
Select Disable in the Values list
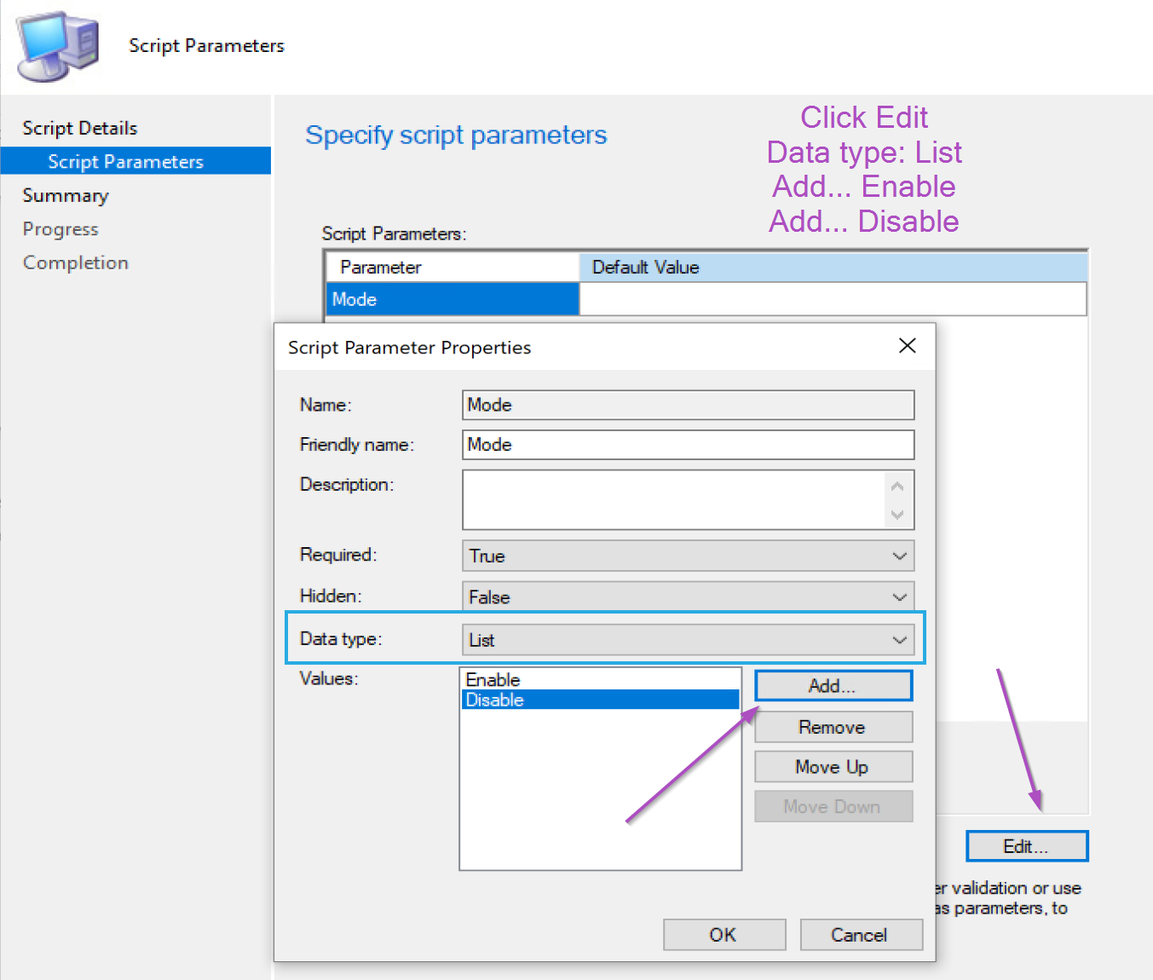(x=495, y=700)
